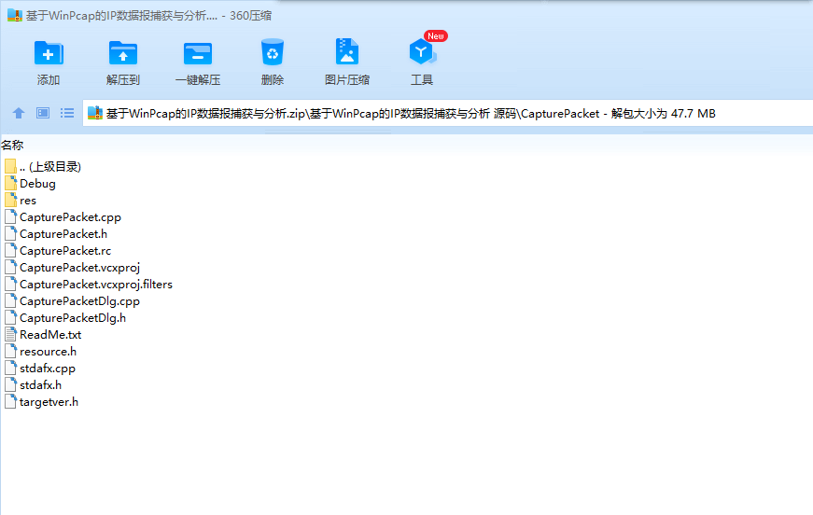Select file targetver.h

tap(42, 401)
